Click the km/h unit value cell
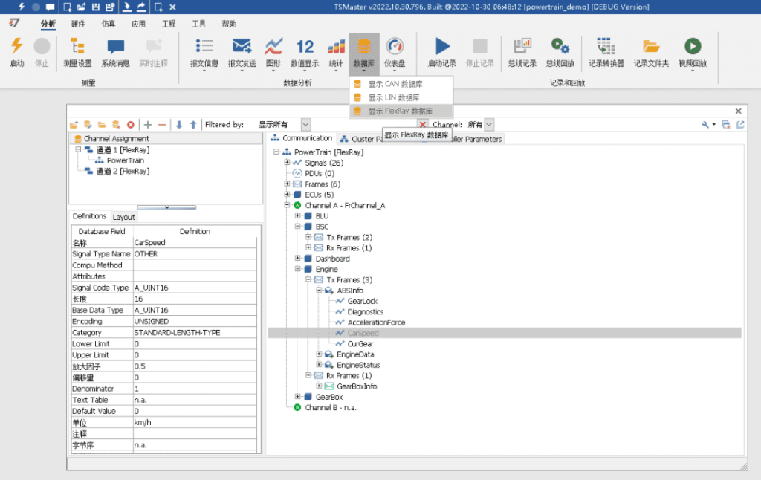The image size is (761, 480). click(x=195, y=422)
